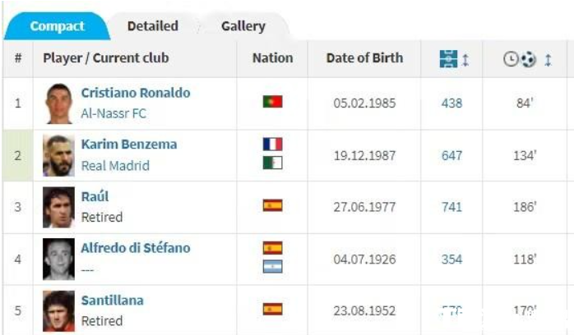Click the # column header

pos(18,58)
